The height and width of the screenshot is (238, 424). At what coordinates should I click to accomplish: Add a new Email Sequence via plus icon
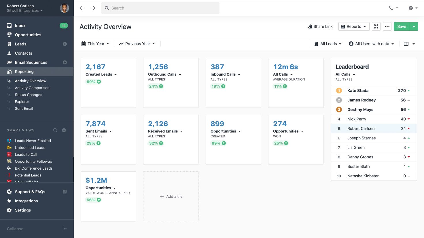point(65,62)
